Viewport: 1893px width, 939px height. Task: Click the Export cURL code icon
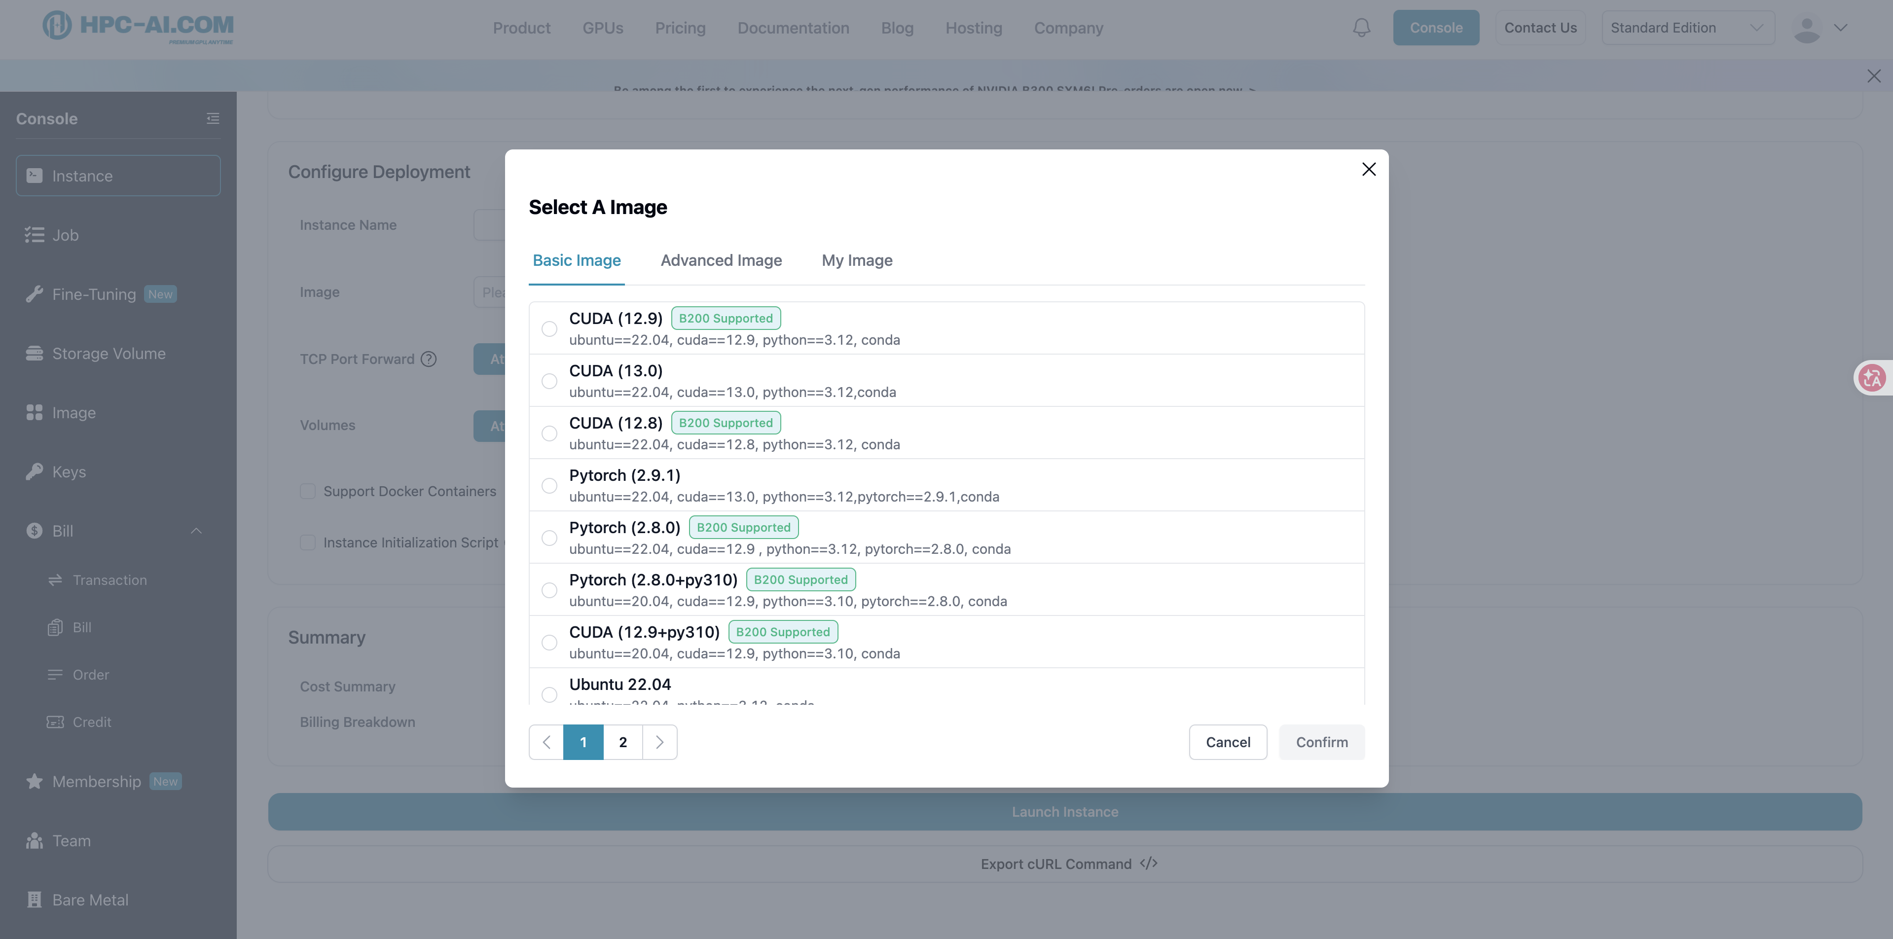pyautogui.click(x=1149, y=864)
